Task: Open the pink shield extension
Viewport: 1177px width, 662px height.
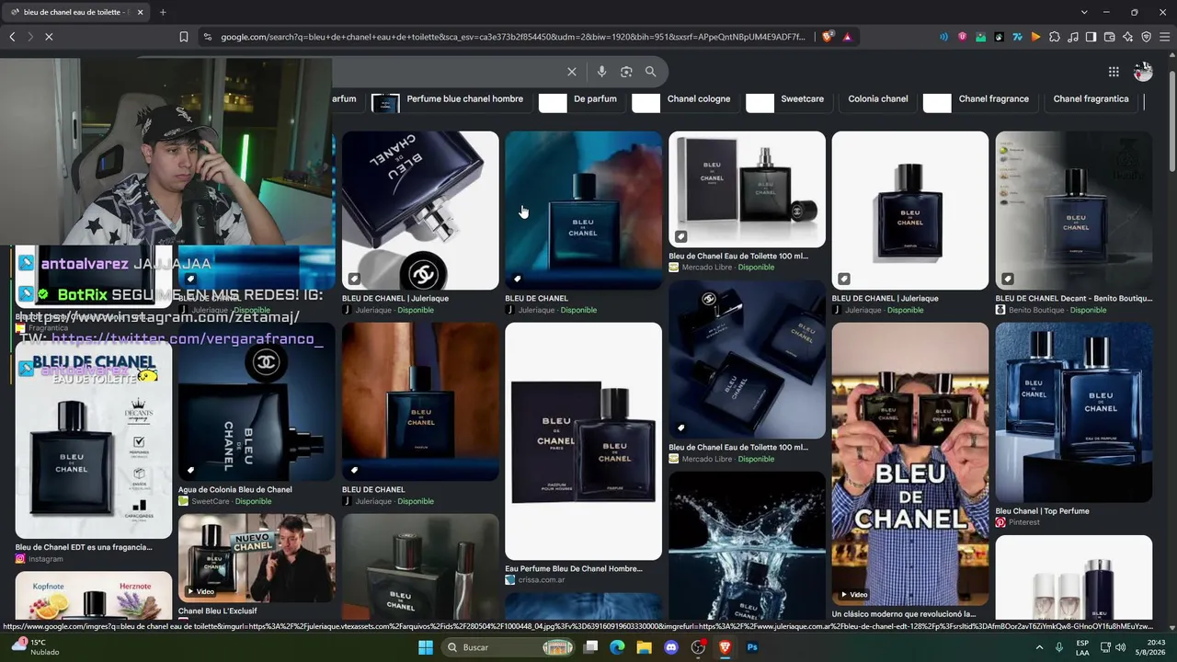Action: [x=962, y=37]
